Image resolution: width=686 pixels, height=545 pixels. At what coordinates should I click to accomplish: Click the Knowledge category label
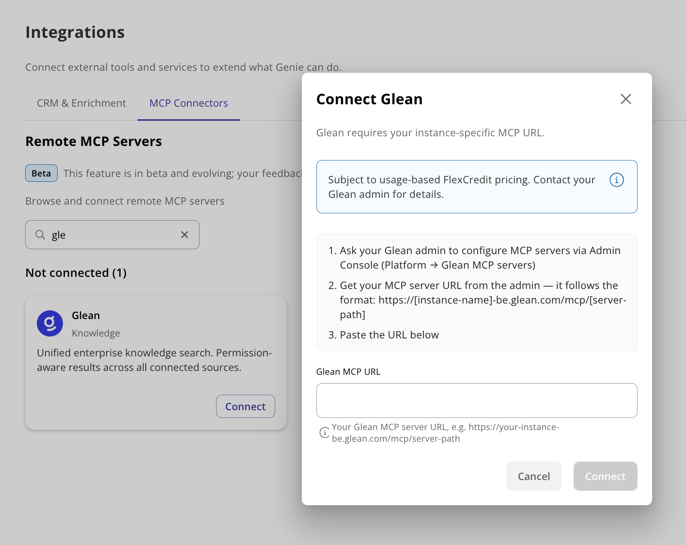click(96, 333)
